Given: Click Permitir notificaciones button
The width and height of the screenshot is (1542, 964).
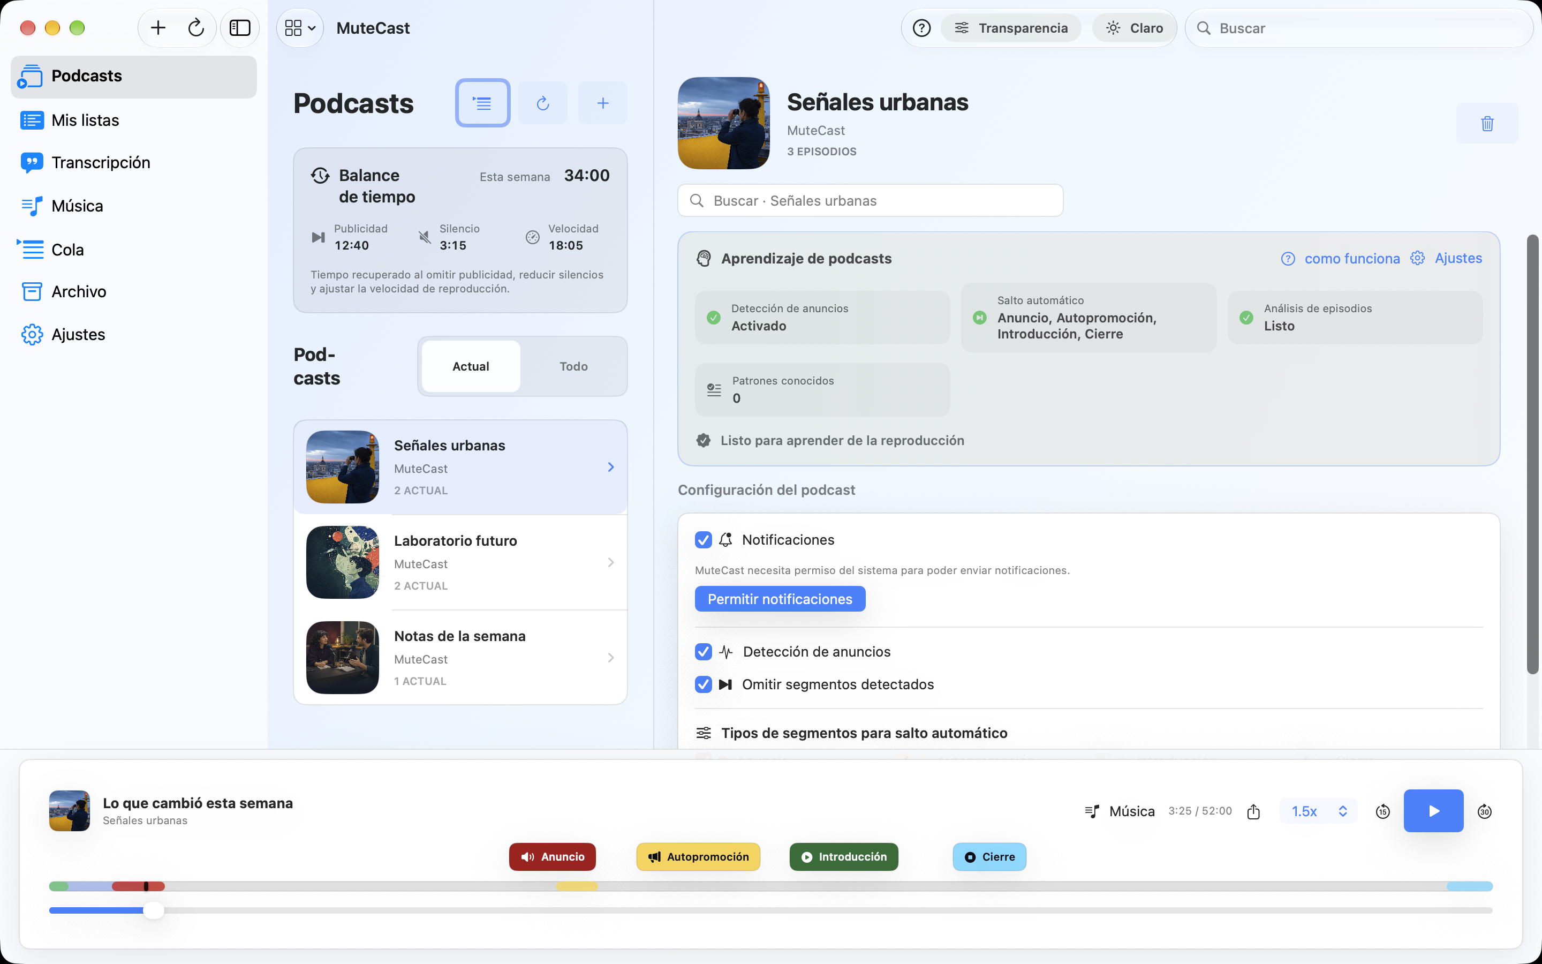Looking at the screenshot, I should coord(780,599).
